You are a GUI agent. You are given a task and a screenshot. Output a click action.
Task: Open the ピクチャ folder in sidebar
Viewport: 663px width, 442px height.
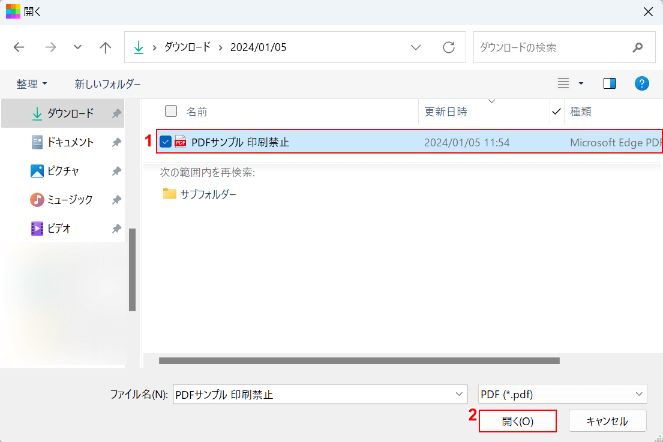pyautogui.click(x=64, y=171)
